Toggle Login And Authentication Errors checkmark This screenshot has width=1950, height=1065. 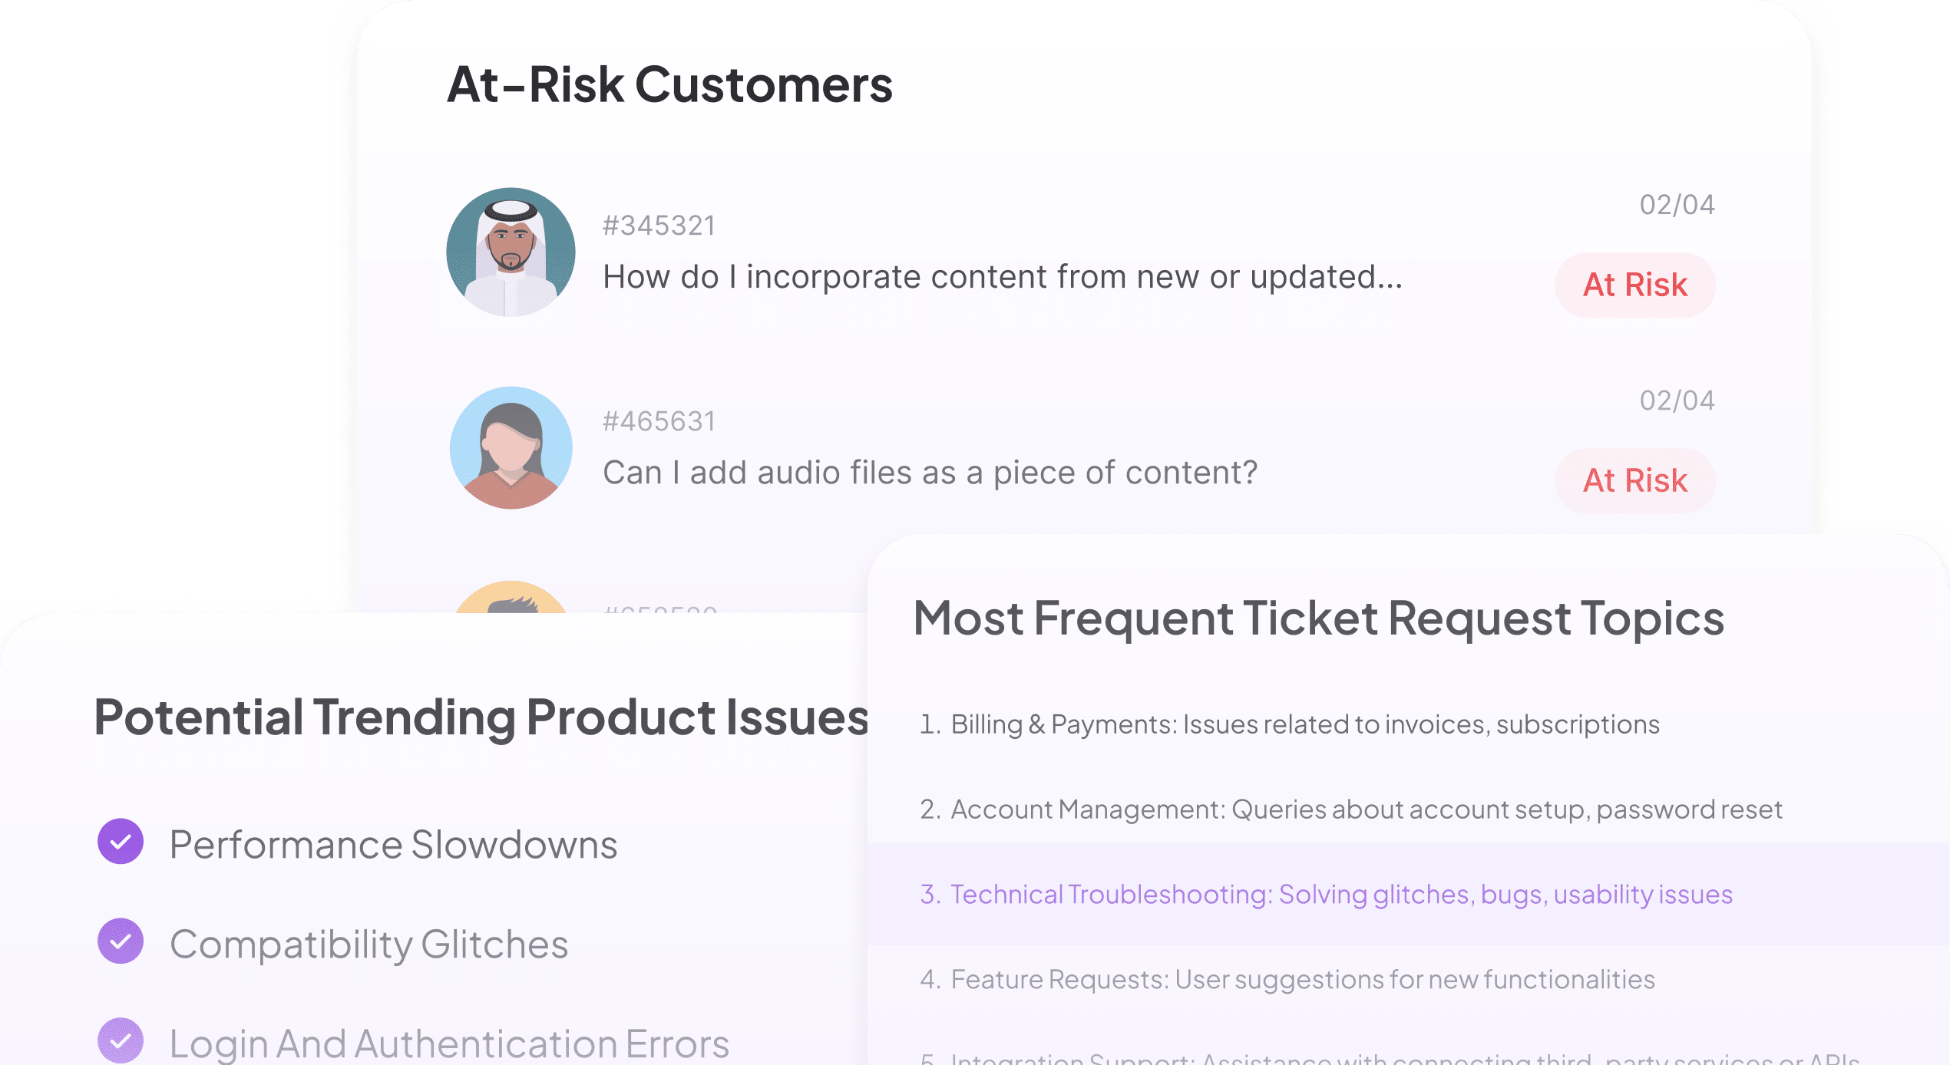pos(121,1040)
